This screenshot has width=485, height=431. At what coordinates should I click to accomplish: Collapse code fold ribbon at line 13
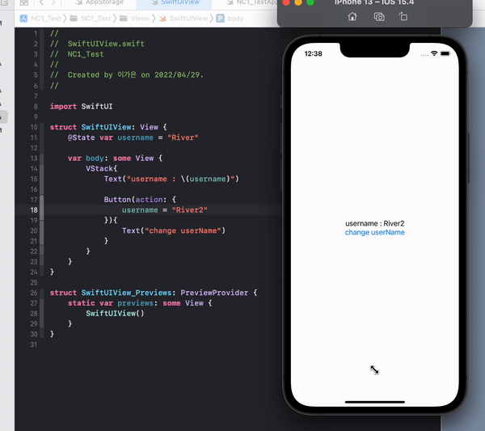tap(42, 158)
